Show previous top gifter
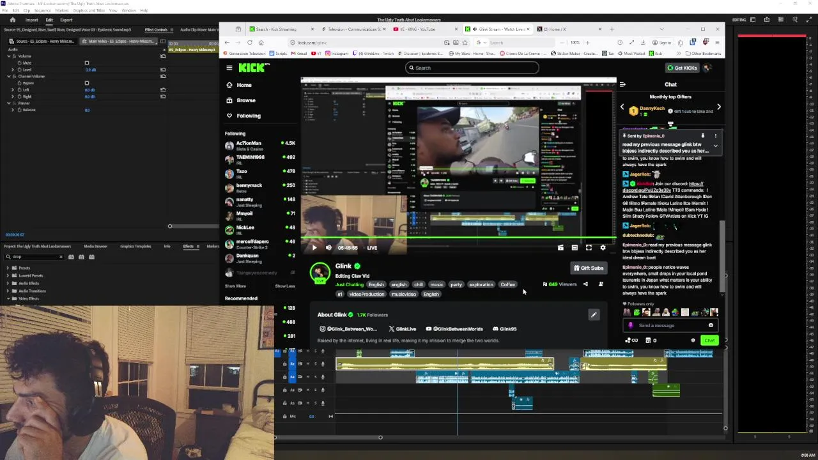The height and width of the screenshot is (460, 818). tap(622, 107)
